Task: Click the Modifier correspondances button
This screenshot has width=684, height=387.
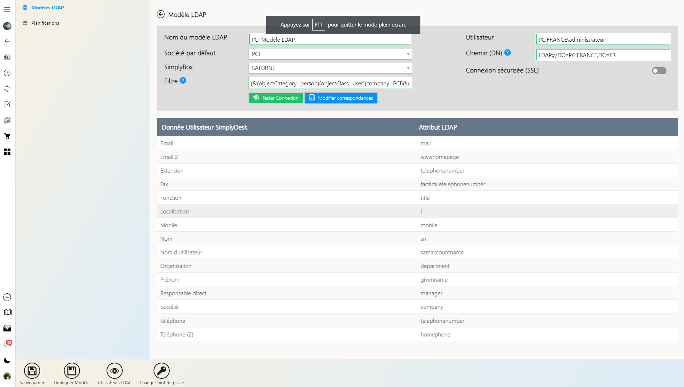Action: [341, 98]
